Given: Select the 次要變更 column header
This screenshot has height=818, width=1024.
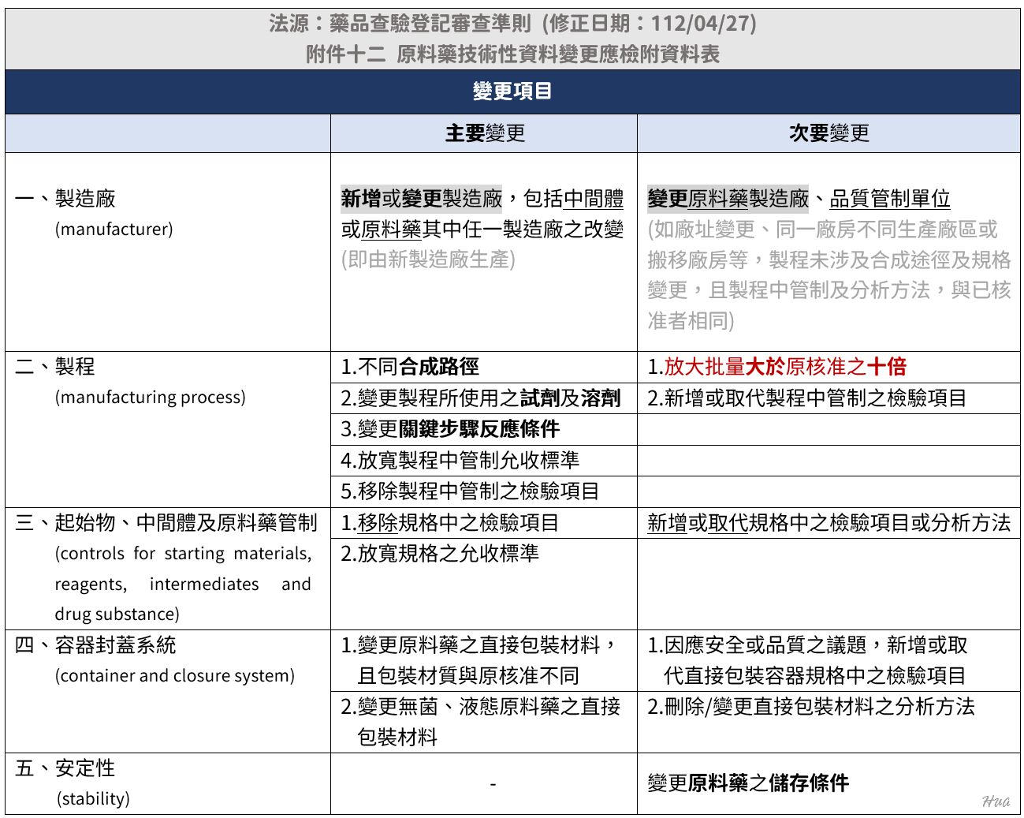Looking at the screenshot, I should [x=829, y=133].
